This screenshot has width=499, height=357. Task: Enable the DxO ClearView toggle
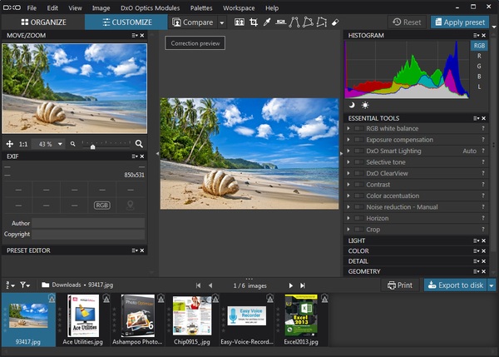358,173
